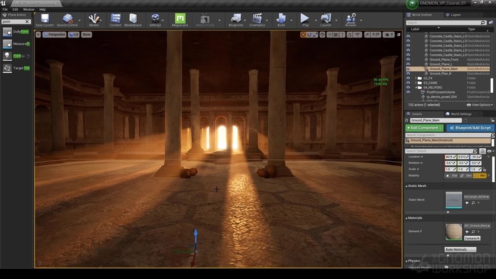Open the Window menu

point(28,9)
